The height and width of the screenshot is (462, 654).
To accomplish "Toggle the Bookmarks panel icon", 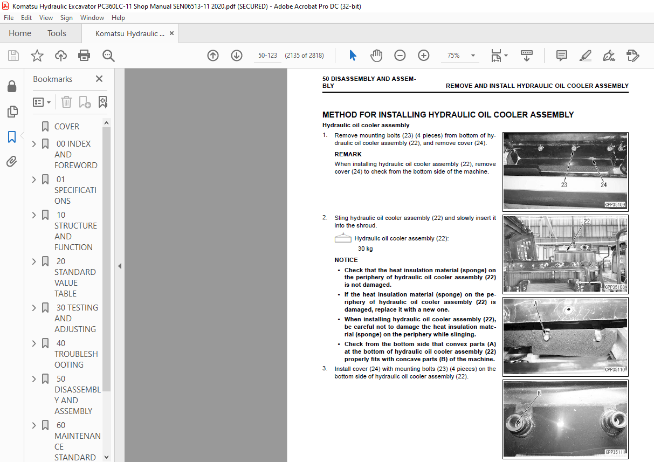I will click(x=12, y=136).
